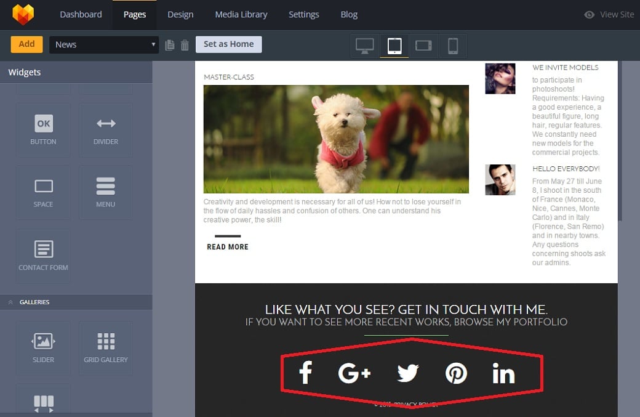Open the Design tab
The width and height of the screenshot is (640, 417).
[x=180, y=14]
